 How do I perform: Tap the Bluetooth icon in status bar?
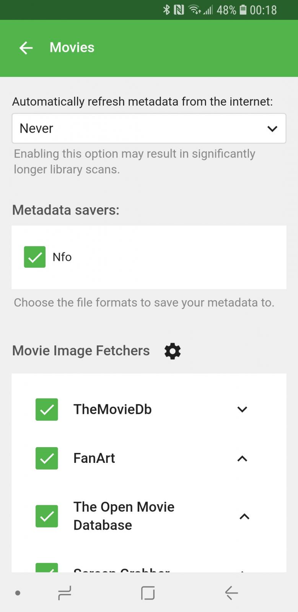click(x=166, y=10)
